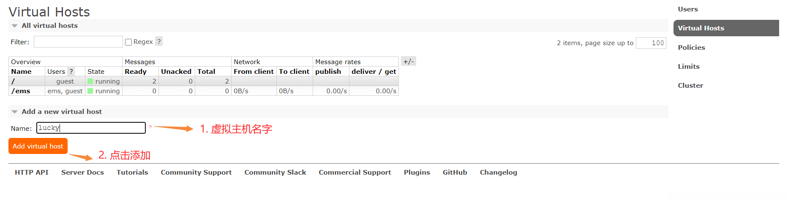This screenshot has width=788, height=205.
Task: Collapse the Add a new virtual host section
Action: point(61,112)
